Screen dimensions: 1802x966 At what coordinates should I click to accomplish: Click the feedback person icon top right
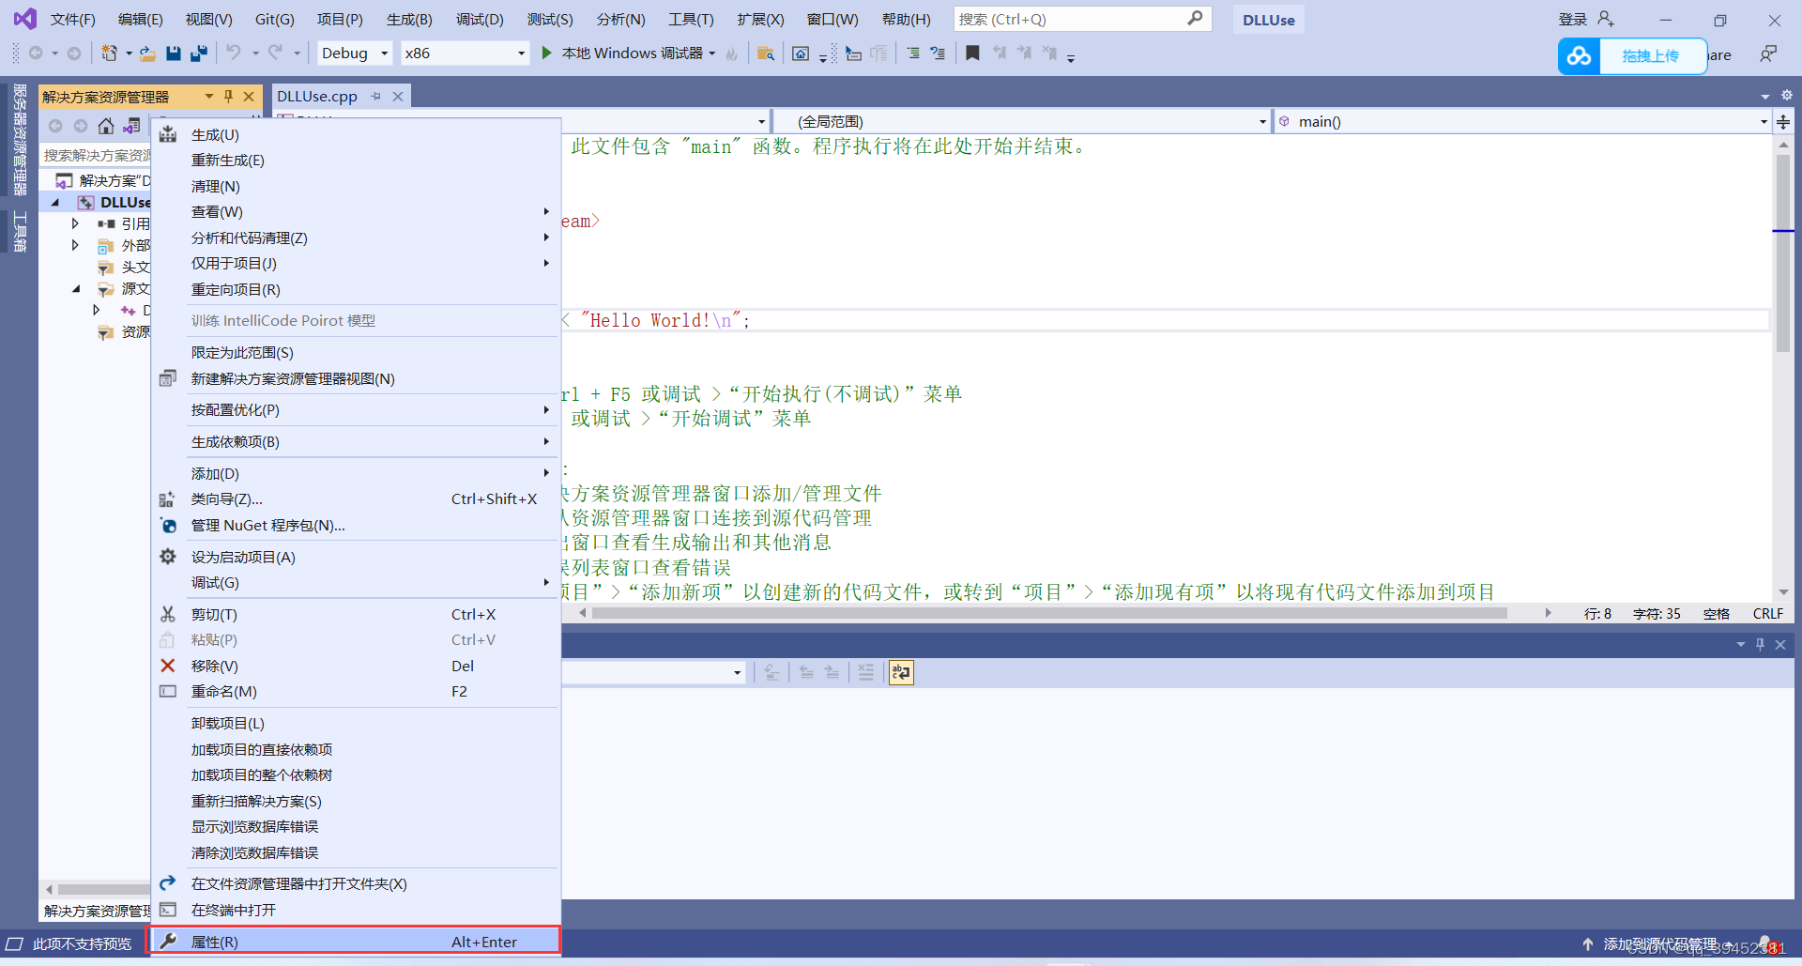tap(1768, 54)
